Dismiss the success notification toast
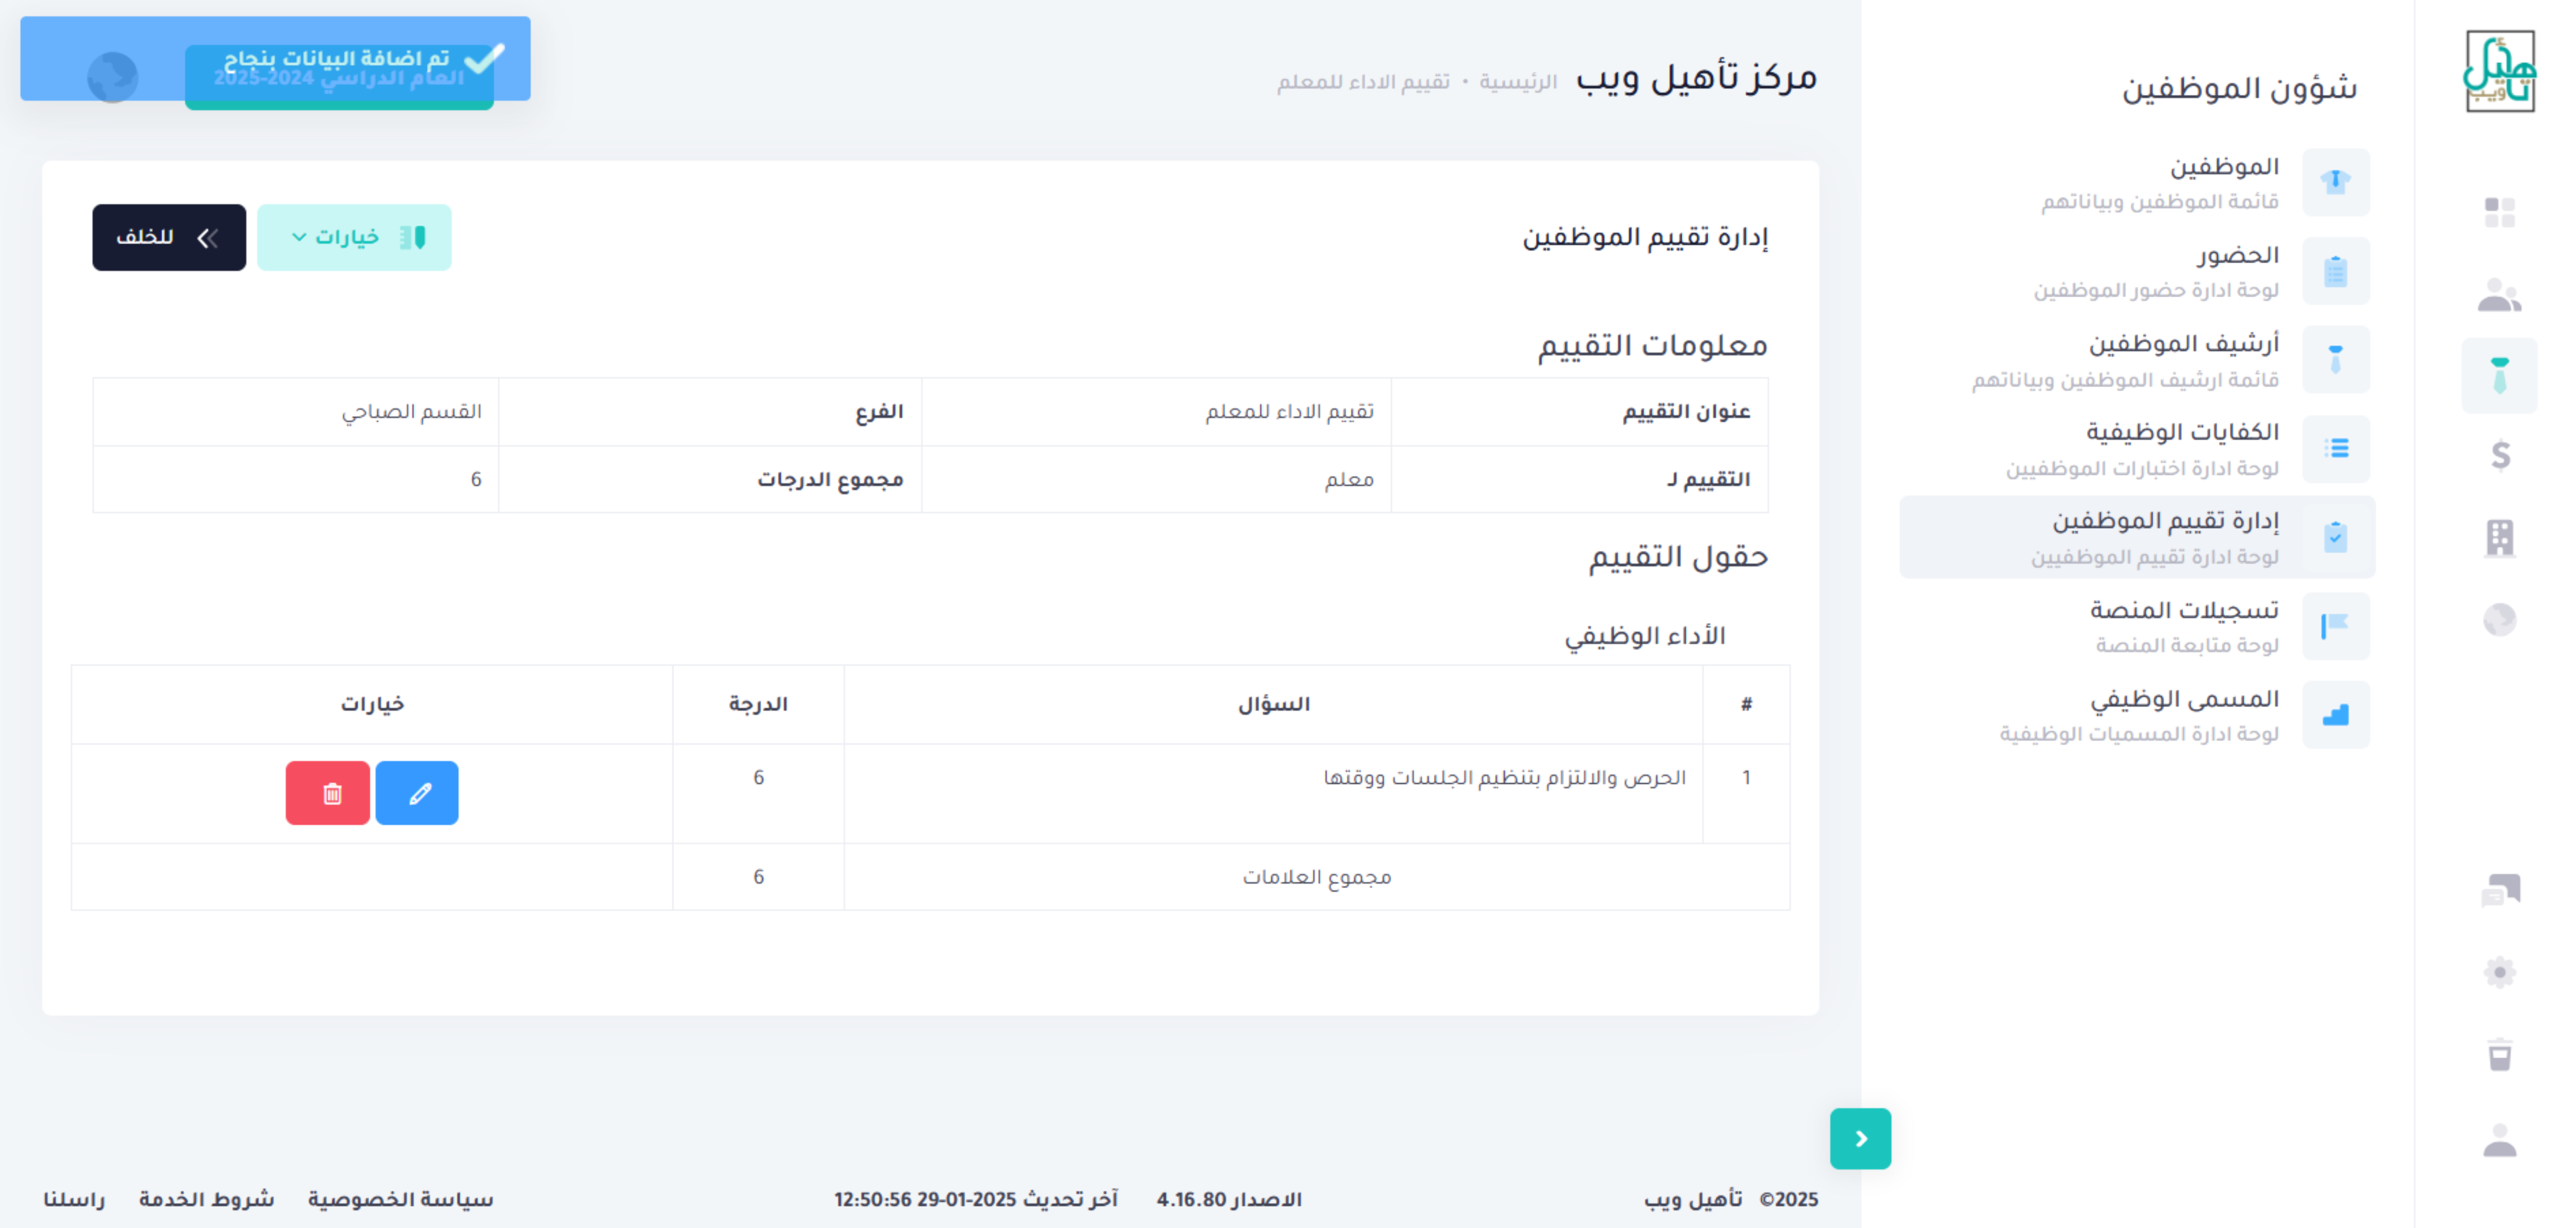This screenshot has height=1228, width=2576. [x=275, y=58]
